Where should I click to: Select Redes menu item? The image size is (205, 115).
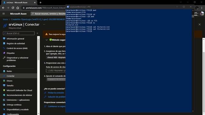click(9, 71)
